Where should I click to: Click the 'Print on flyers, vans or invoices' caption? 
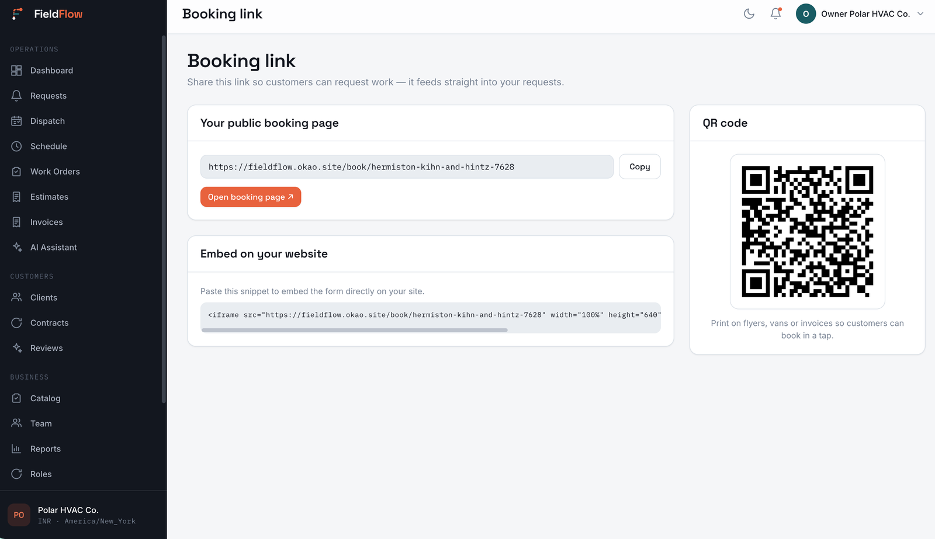coord(808,329)
